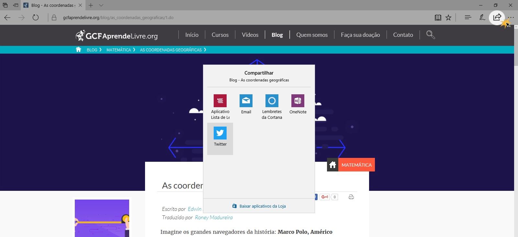
Task: Open a new tab with plus button
Action: click(x=91, y=5)
